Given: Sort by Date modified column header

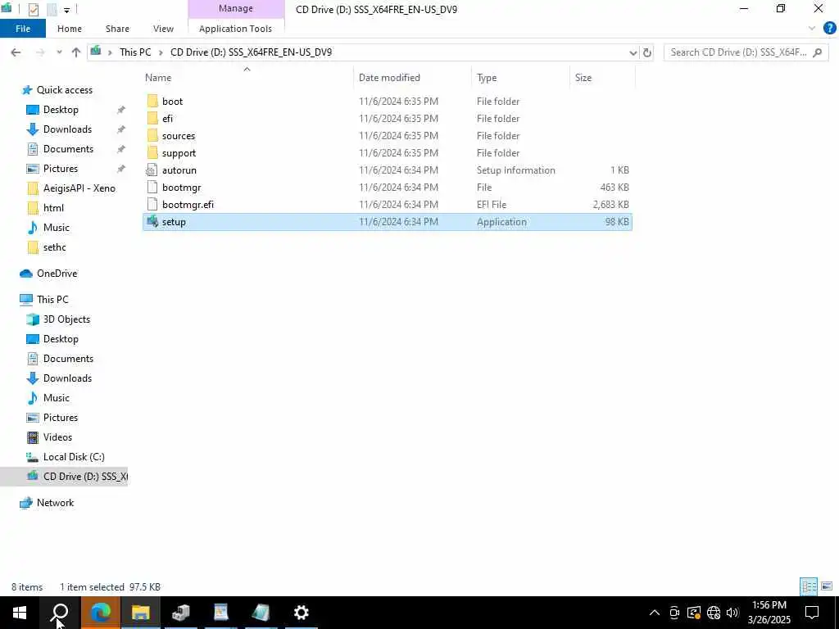Looking at the screenshot, I should pos(389,78).
